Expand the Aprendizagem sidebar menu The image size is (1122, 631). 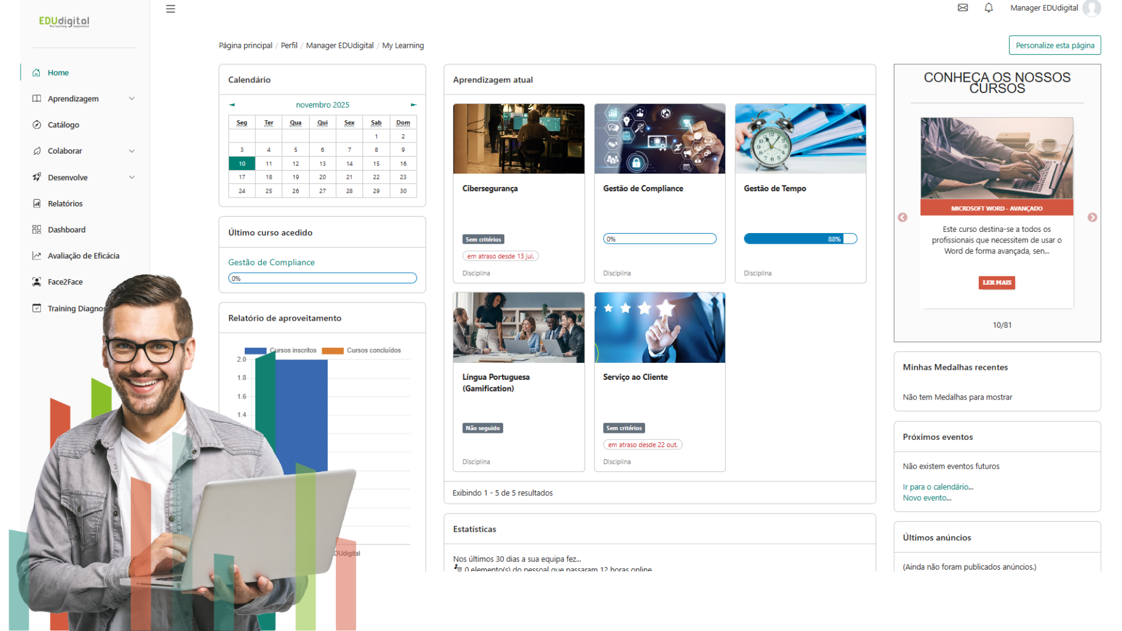(131, 99)
